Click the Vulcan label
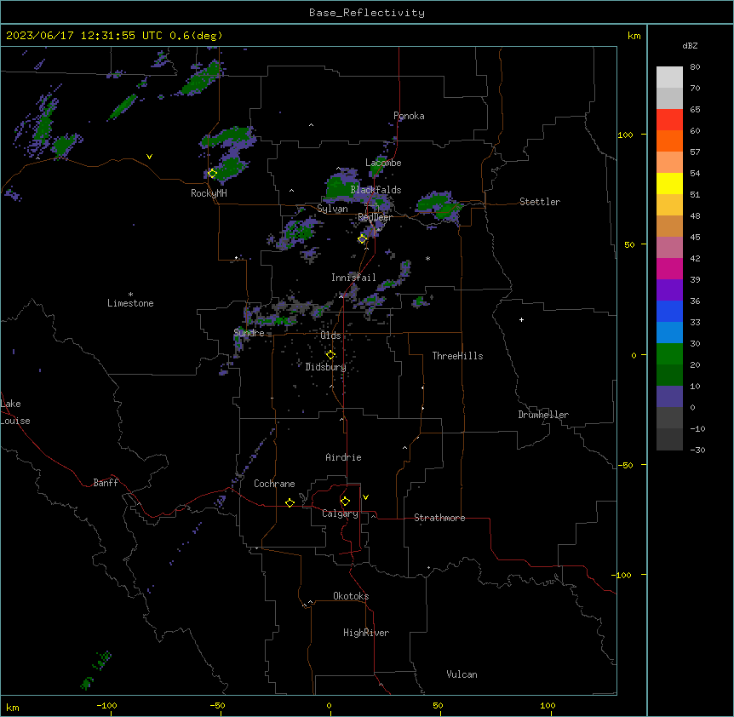 tap(462, 674)
